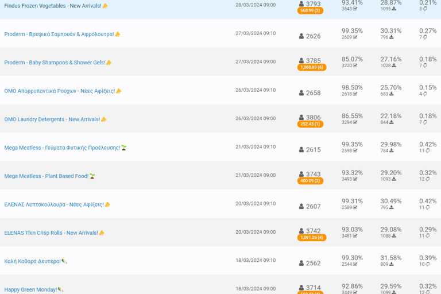Click the clicks pointer icon in Καλή Καθαρά Δευτέρα row
441x294 pixels.
click(427, 264)
